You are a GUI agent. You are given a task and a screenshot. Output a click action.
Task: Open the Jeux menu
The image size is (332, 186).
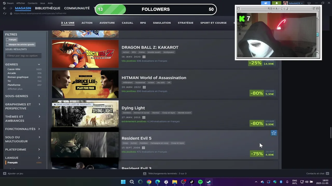(x=43, y=3)
